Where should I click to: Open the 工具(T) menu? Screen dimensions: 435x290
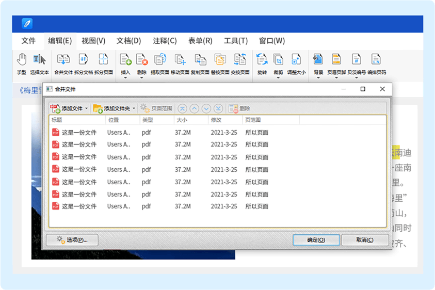pyautogui.click(x=235, y=41)
